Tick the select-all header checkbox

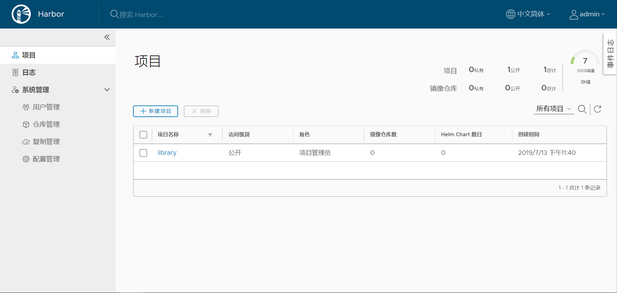(143, 135)
